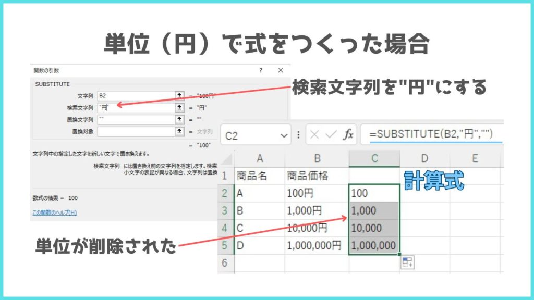Viewport: 534px width, 300px height.
Task: Click collapse-dialog icon beside 置換対象 field
Action: pyautogui.click(x=180, y=131)
